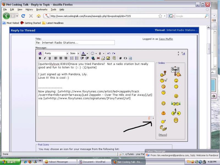Wrap selection in PHP tags
This screenshot has width=220, height=165.
(130, 58)
